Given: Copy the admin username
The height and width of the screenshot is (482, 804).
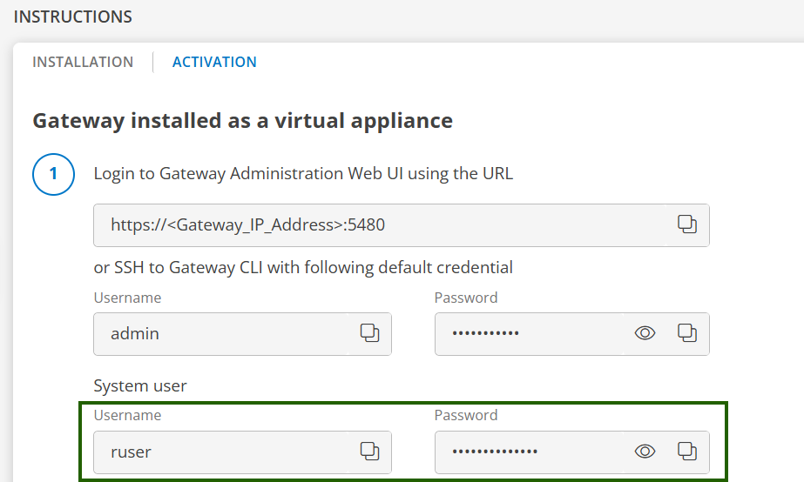Looking at the screenshot, I should (370, 332).
